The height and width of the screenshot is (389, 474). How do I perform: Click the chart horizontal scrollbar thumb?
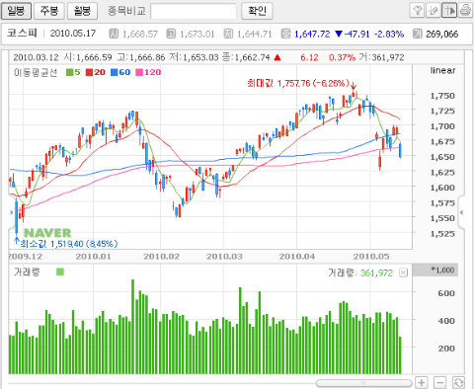(x=364, y=383)
